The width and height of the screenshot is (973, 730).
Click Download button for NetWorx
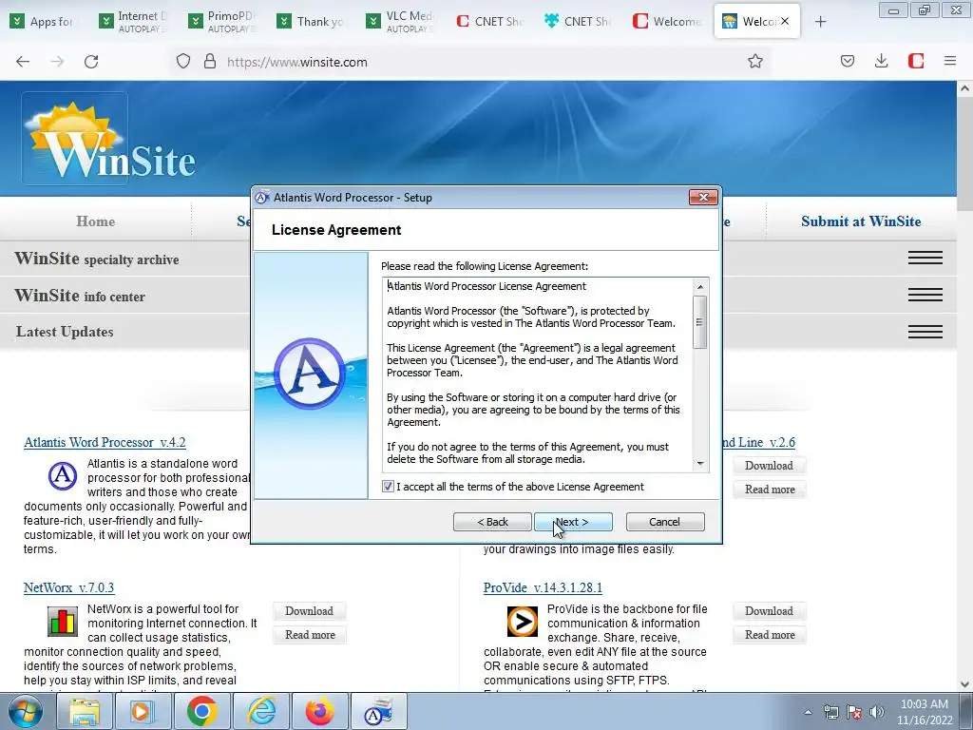pos(309,611)
